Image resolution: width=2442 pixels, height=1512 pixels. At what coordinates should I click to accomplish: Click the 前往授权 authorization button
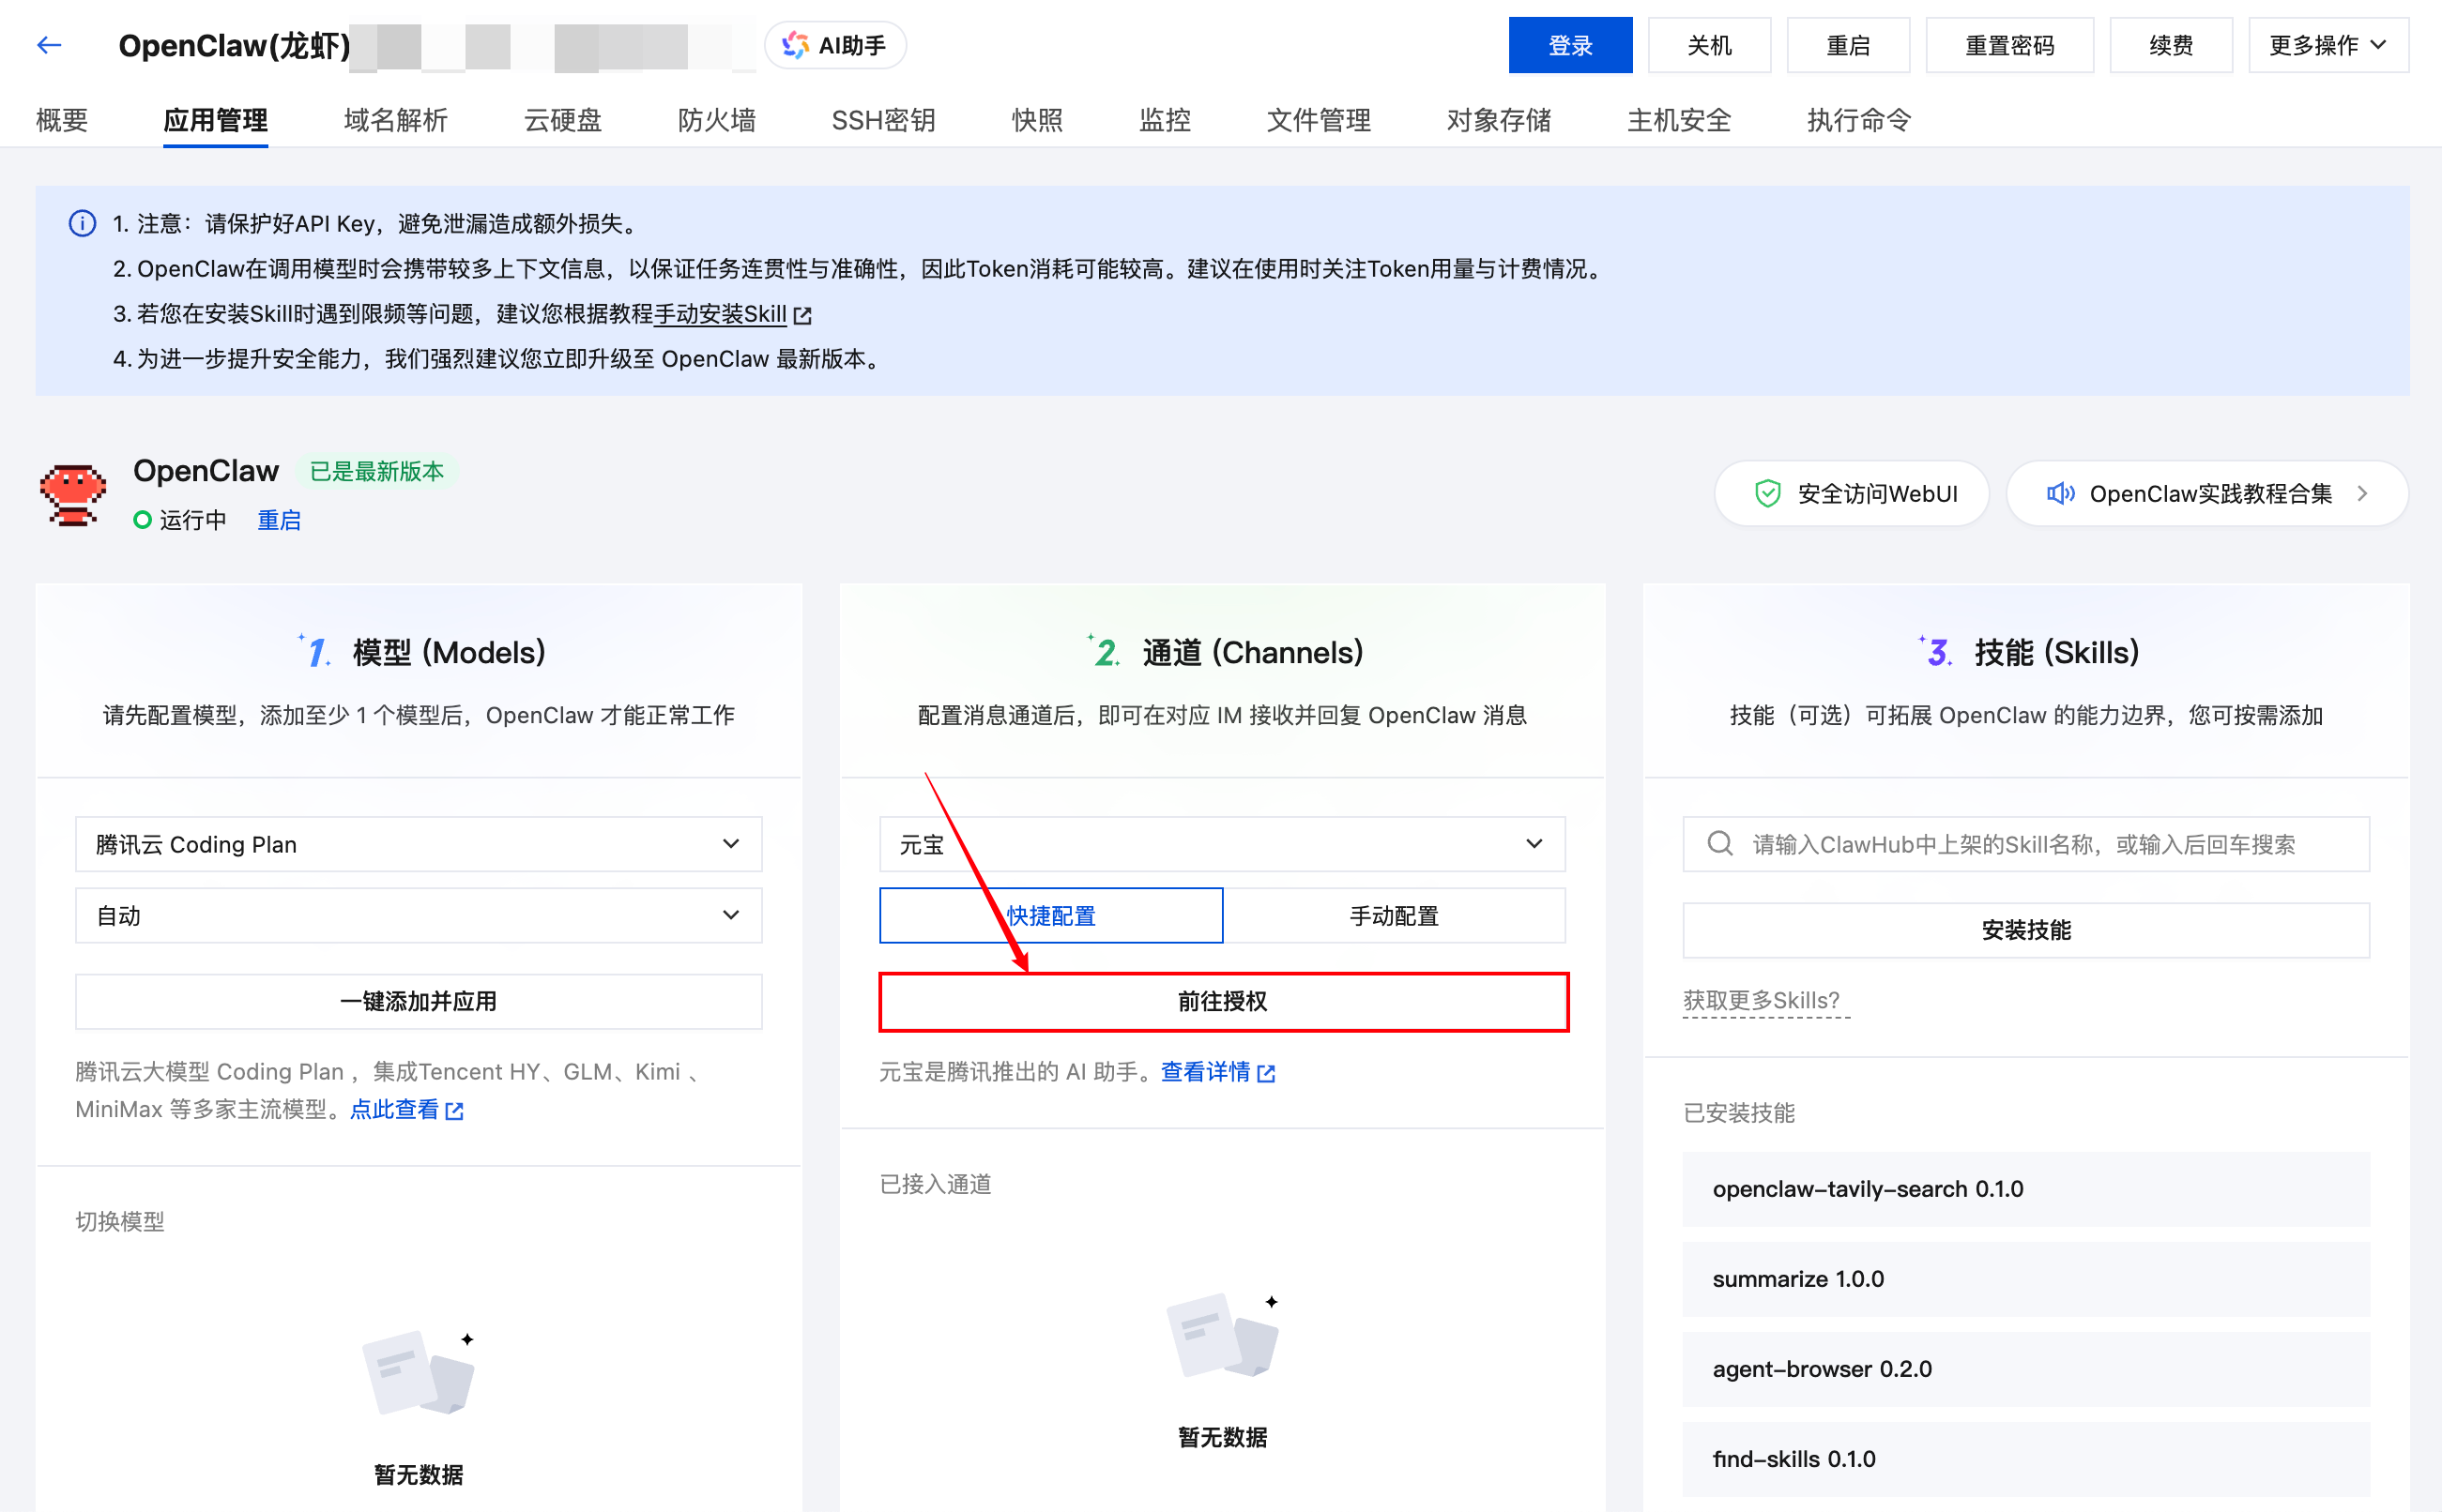click(1223, 1001)
